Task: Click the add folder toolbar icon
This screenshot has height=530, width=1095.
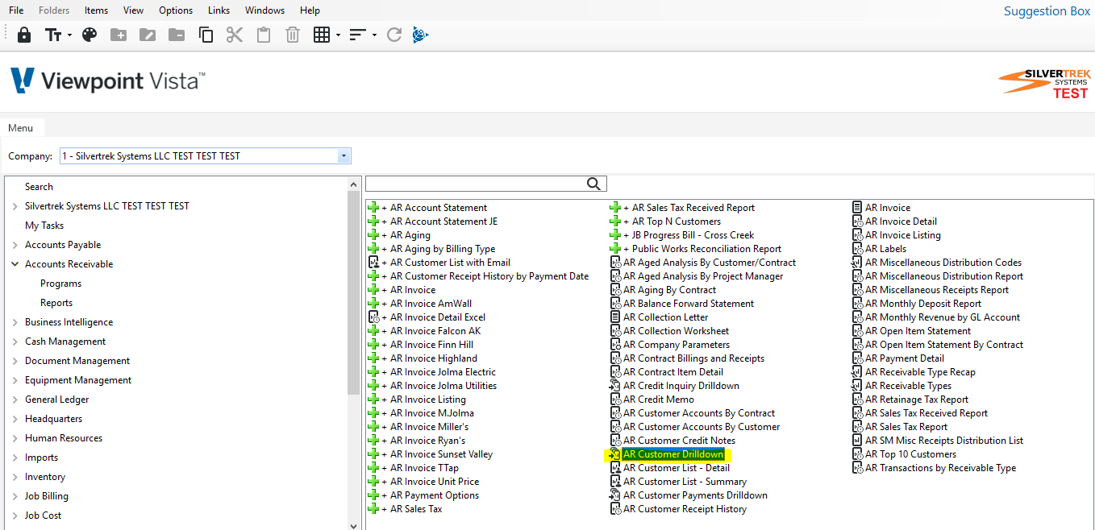Action: tap(119, 35)
